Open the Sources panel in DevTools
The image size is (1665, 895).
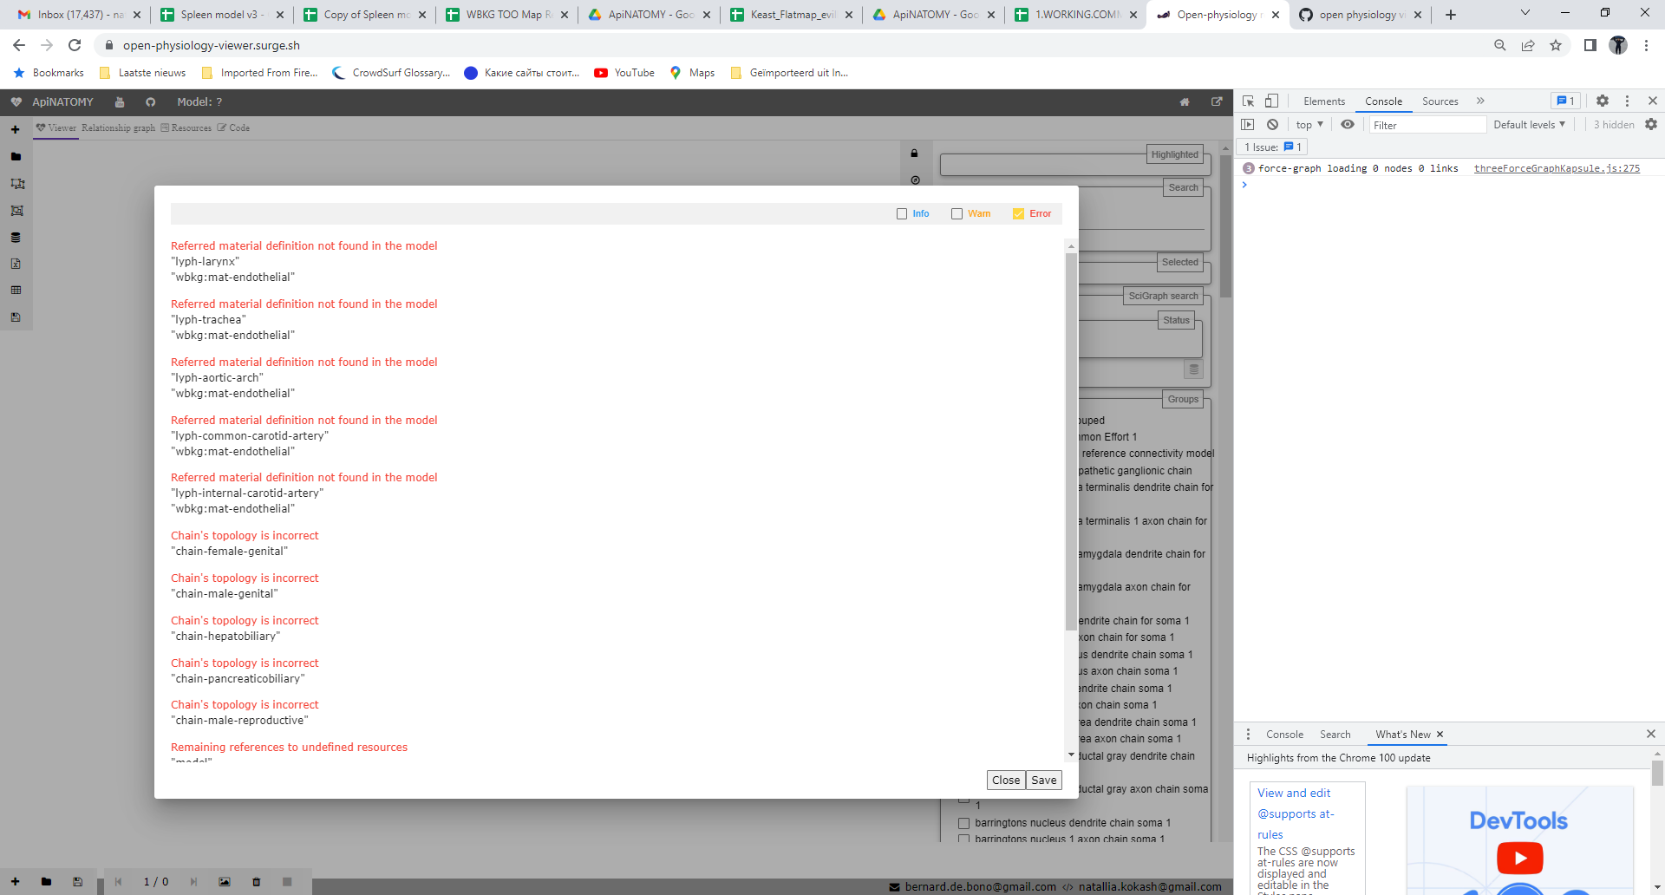click(1440, 101)
